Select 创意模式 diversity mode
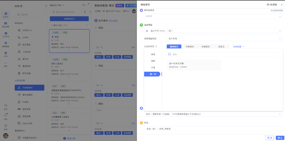This screenshot has width=285, height=141. [x=206, y=46]
